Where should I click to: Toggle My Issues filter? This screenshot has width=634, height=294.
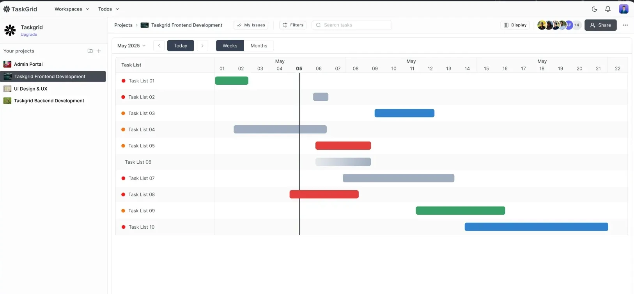(x=251, y=25)
